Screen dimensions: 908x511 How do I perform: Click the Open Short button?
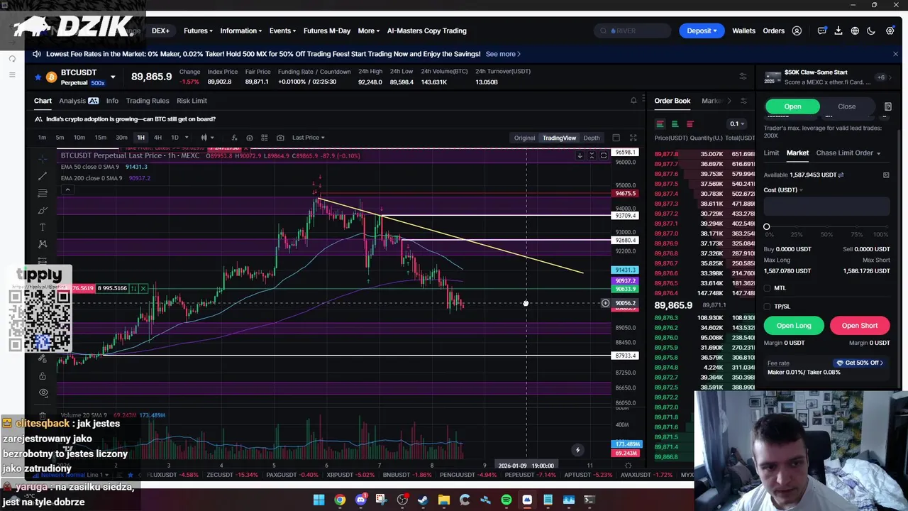[860, 326]
